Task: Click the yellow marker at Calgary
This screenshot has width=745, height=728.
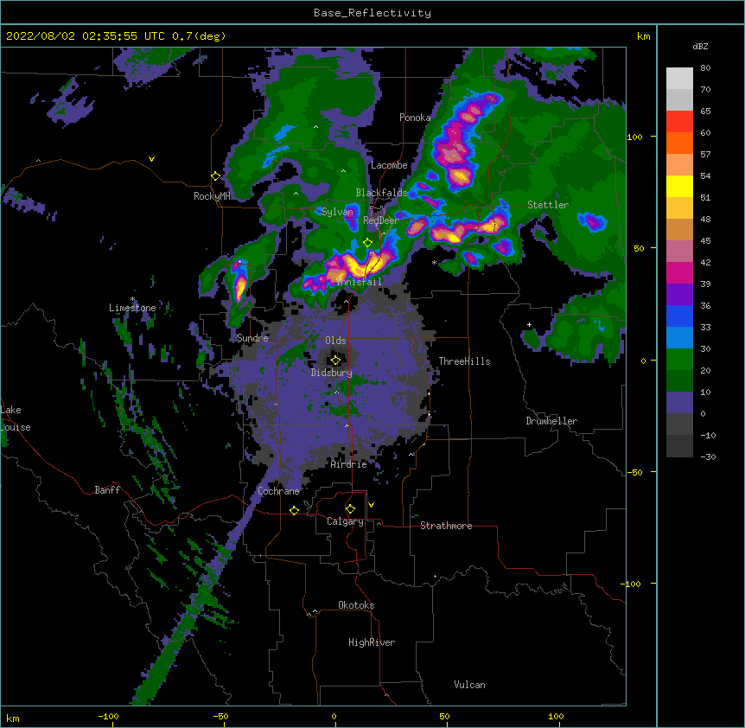Action: (350, 509)
